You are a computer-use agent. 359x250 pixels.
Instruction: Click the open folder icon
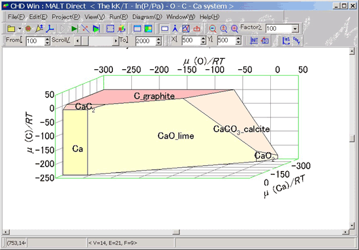[x=11, y=29]
